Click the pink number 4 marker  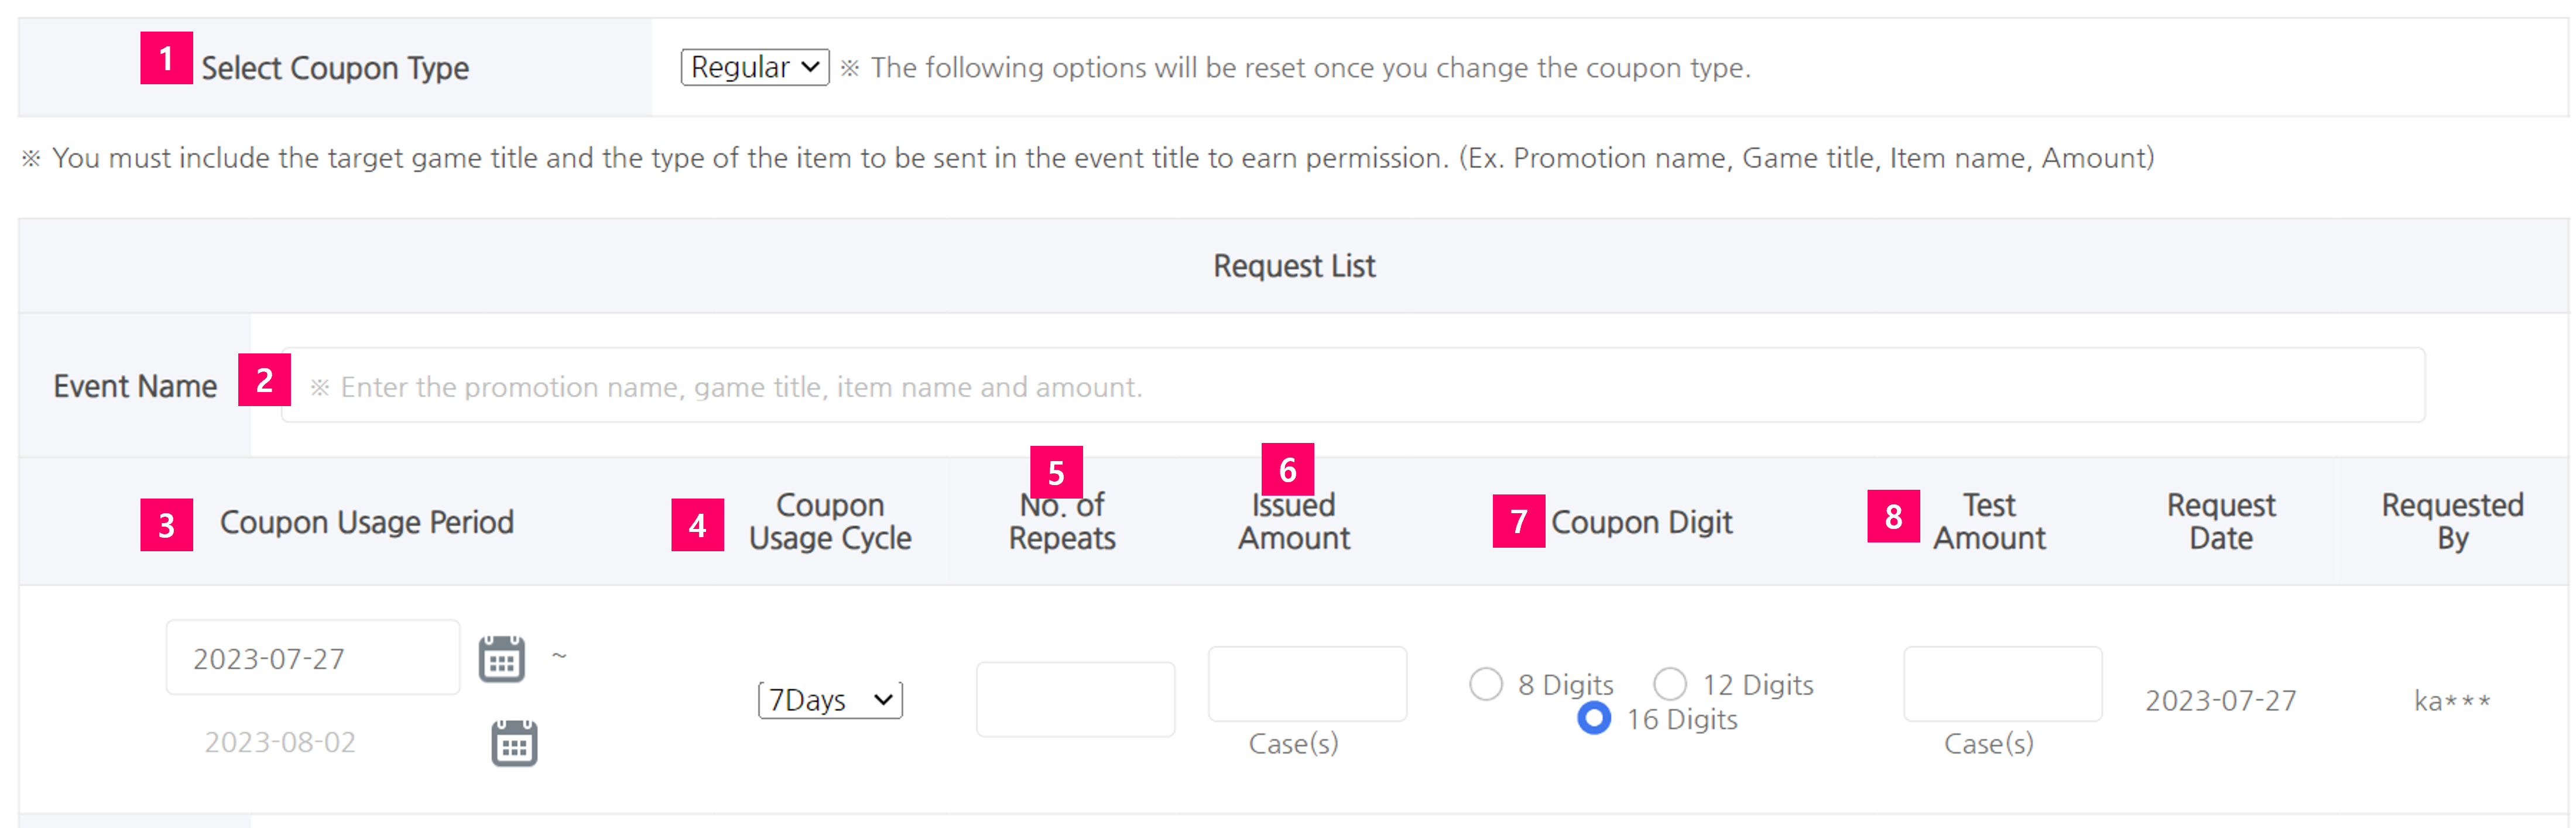(697, 525)
